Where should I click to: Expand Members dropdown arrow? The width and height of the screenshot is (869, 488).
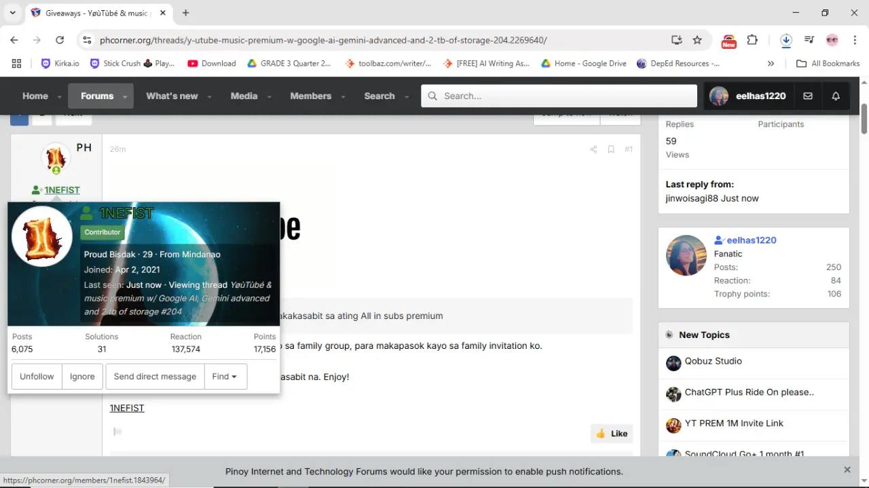click(x=342, y=96)
